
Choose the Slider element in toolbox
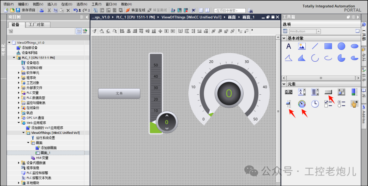pos(289,104)
